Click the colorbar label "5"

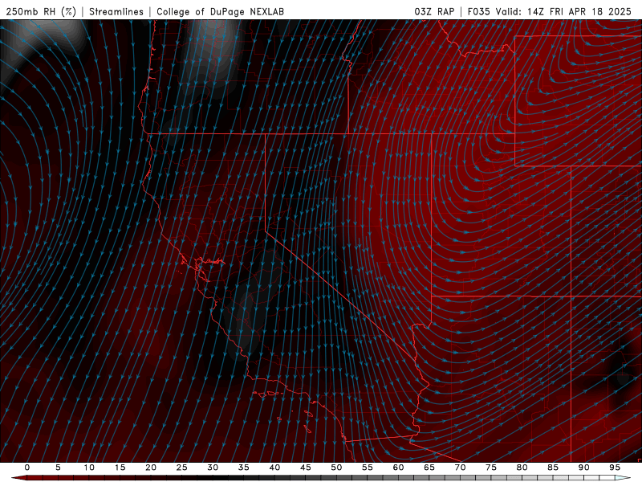click(58, 468)
